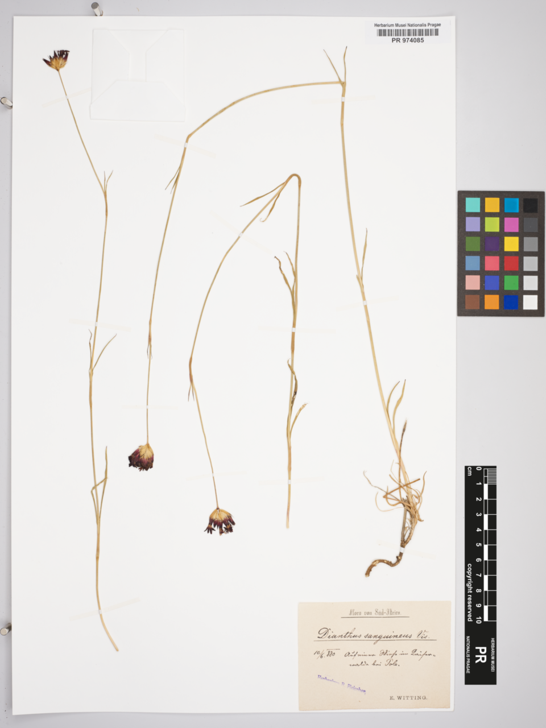Click the E. WITTING collector name
The width and height of the screenshot is (546, 728).
(408, 697)
